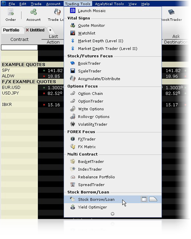Select Launch Mosaic menu entry
191x239 pixels.
[x=112, y=11]
